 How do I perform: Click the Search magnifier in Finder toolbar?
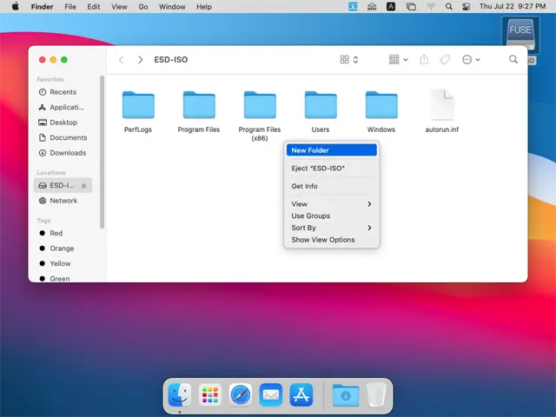[513, 60]
